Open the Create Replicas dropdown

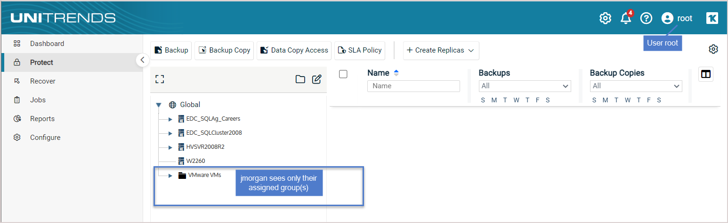[441, 50]
